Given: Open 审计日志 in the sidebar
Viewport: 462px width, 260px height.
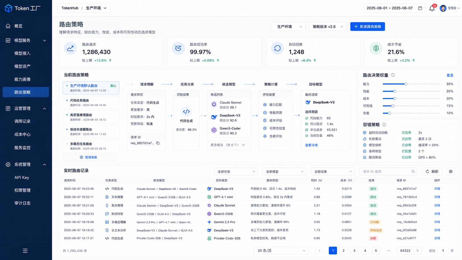Looking at the screenshot, I should click(x=22, y=203).
